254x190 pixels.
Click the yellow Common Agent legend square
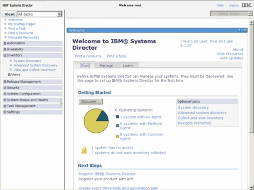(117, 136)
